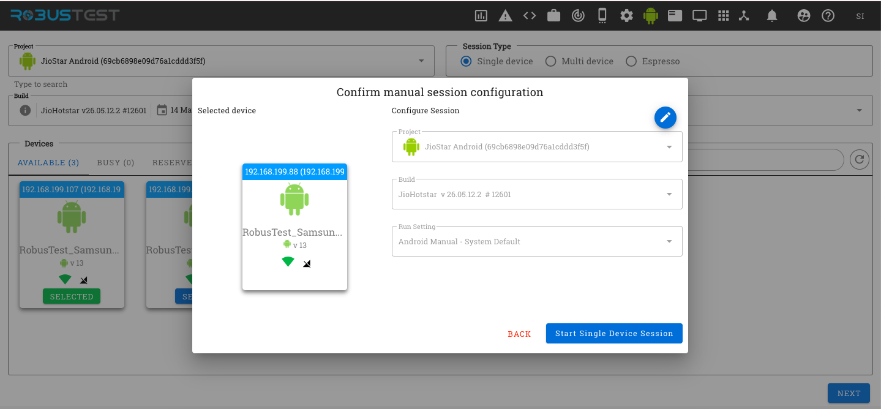Viewport: 881px width, 409px height.
Task: Click the refresh devices icon
Action: pos(860,160)
